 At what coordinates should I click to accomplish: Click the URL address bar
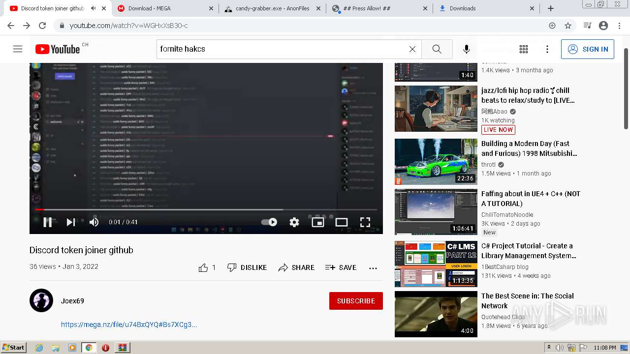[305, 26]
